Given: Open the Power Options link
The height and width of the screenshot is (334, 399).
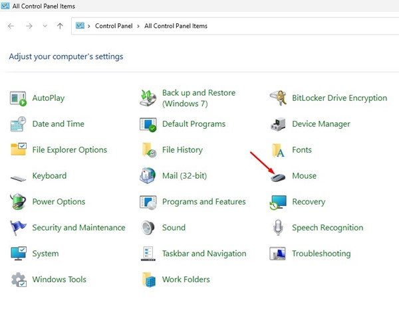Looking at the screenshot, I should 59,202.
